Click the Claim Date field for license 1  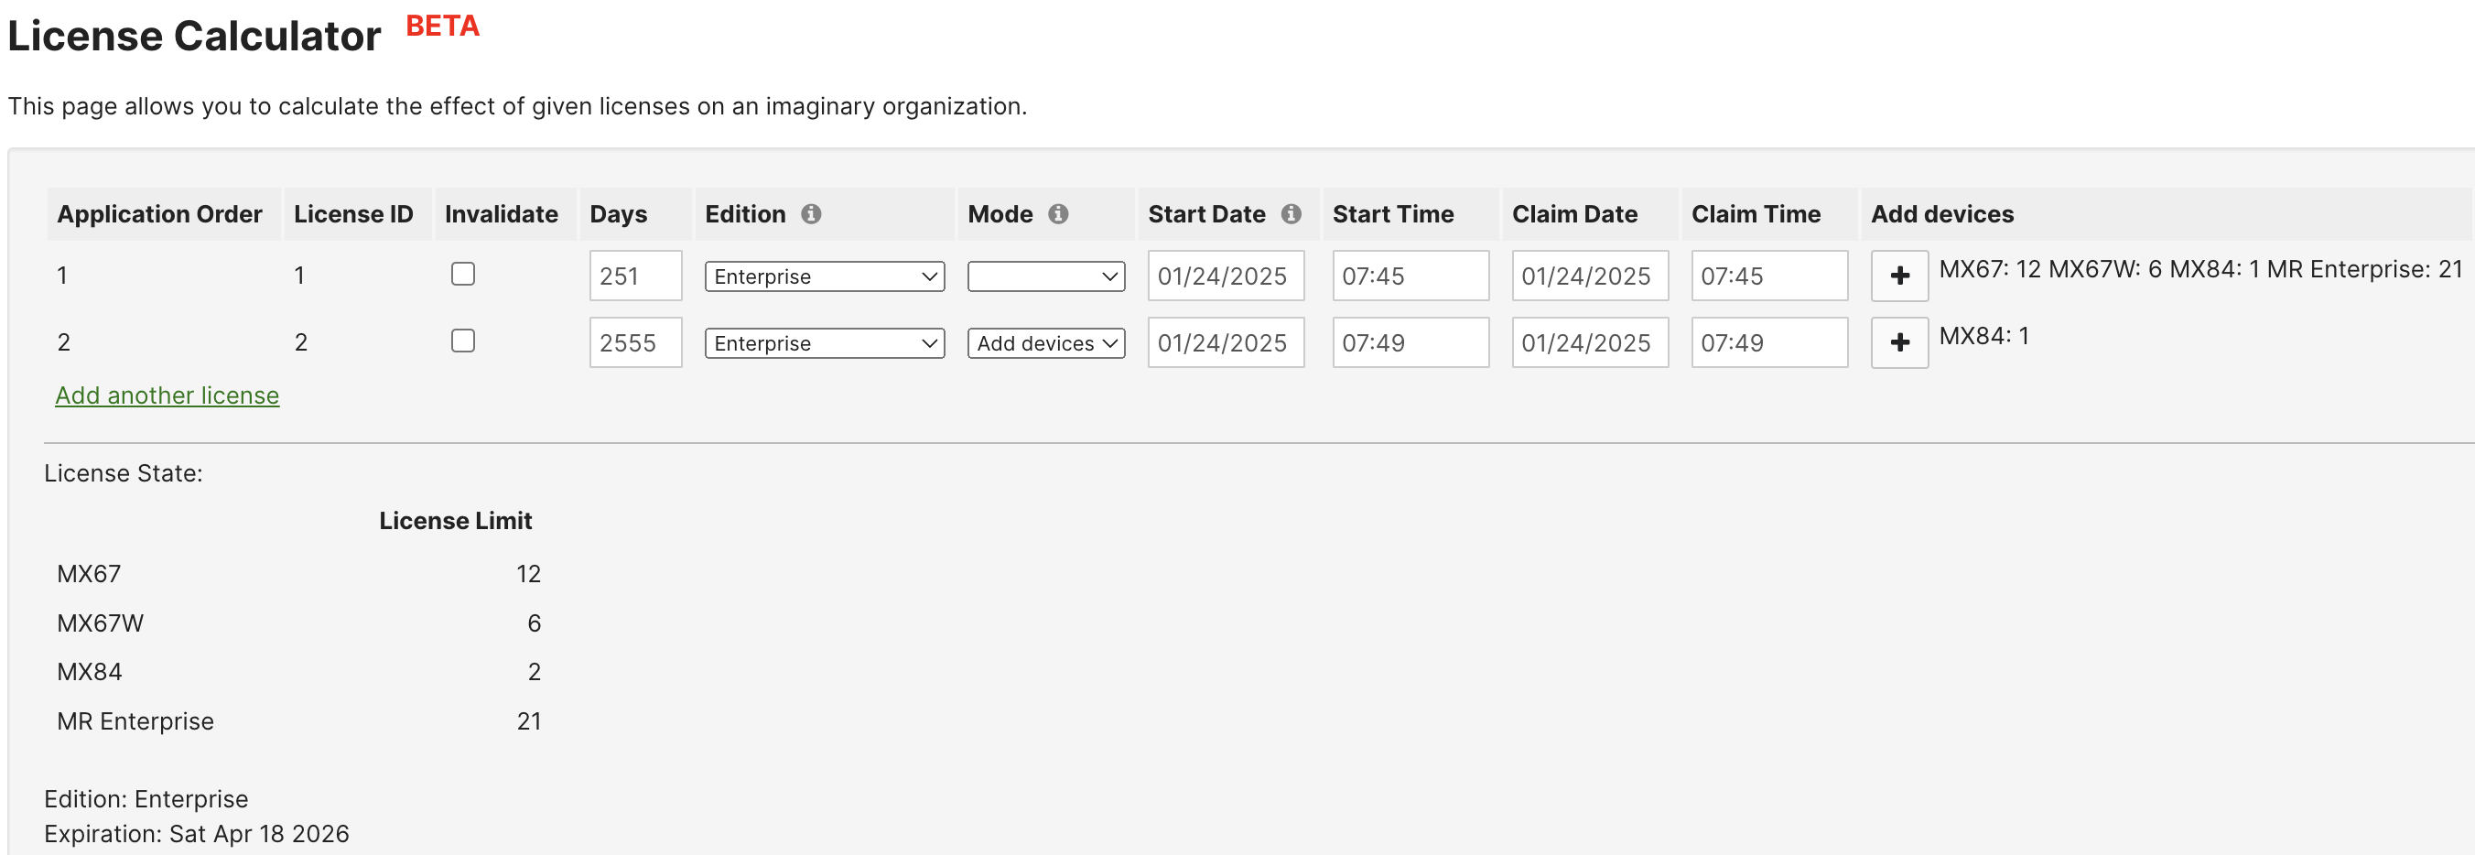point(1589,276)
